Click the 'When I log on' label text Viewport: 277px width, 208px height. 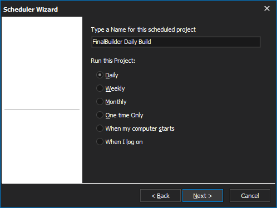tap(124, 142)
